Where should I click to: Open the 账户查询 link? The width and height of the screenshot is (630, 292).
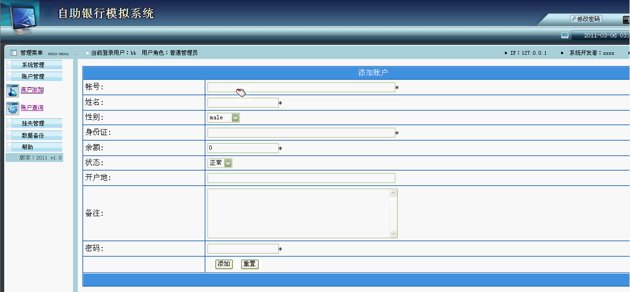[32, 108]
